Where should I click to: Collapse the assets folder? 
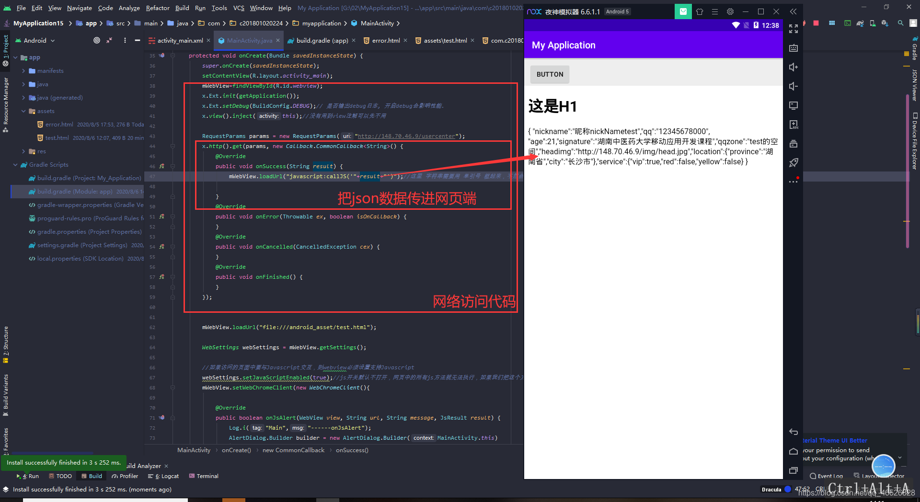[23, 111]
